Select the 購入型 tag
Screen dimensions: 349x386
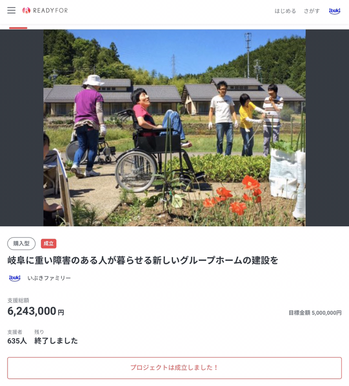point(21,243)
